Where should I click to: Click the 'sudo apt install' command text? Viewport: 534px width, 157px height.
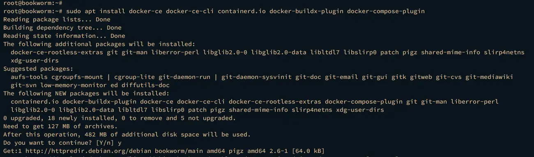(x=95, y=11)
